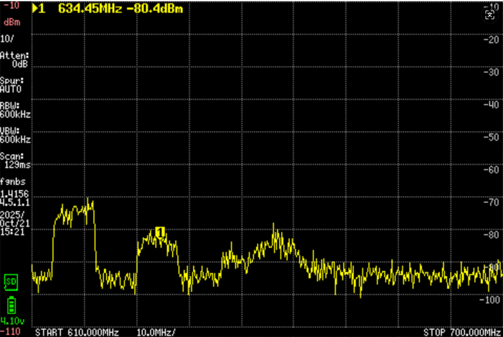Open the Spur AUTO setting
This screenshot has width=503, height=337.
12,84
